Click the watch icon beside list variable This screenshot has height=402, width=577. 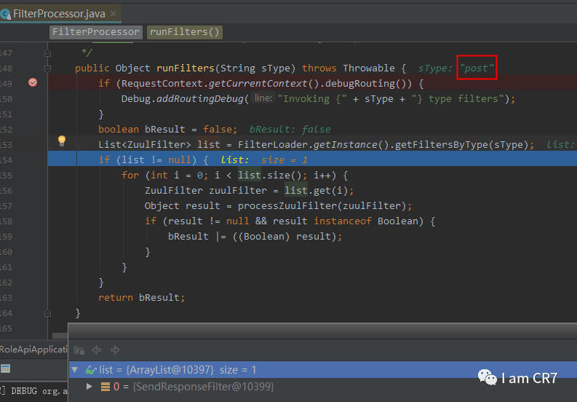(90, 369)
